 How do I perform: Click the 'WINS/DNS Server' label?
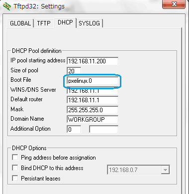33,90
